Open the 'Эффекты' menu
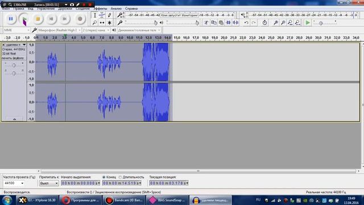This screenshot has width=364, height=205. (x=100, y=9)
